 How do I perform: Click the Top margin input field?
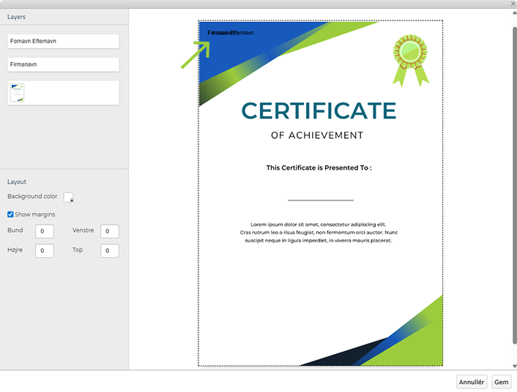(110, 251)
